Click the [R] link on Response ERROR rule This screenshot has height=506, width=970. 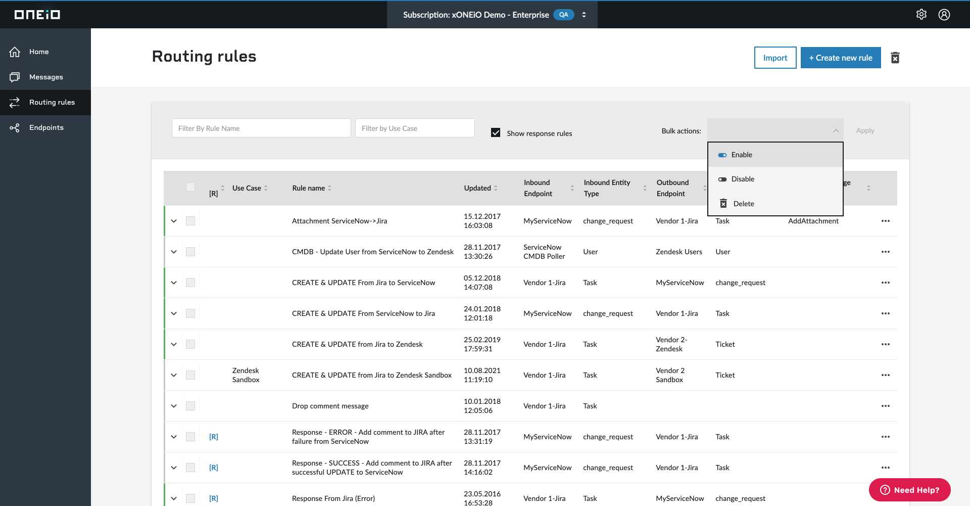pyautogui.click(x=214, y=437)
